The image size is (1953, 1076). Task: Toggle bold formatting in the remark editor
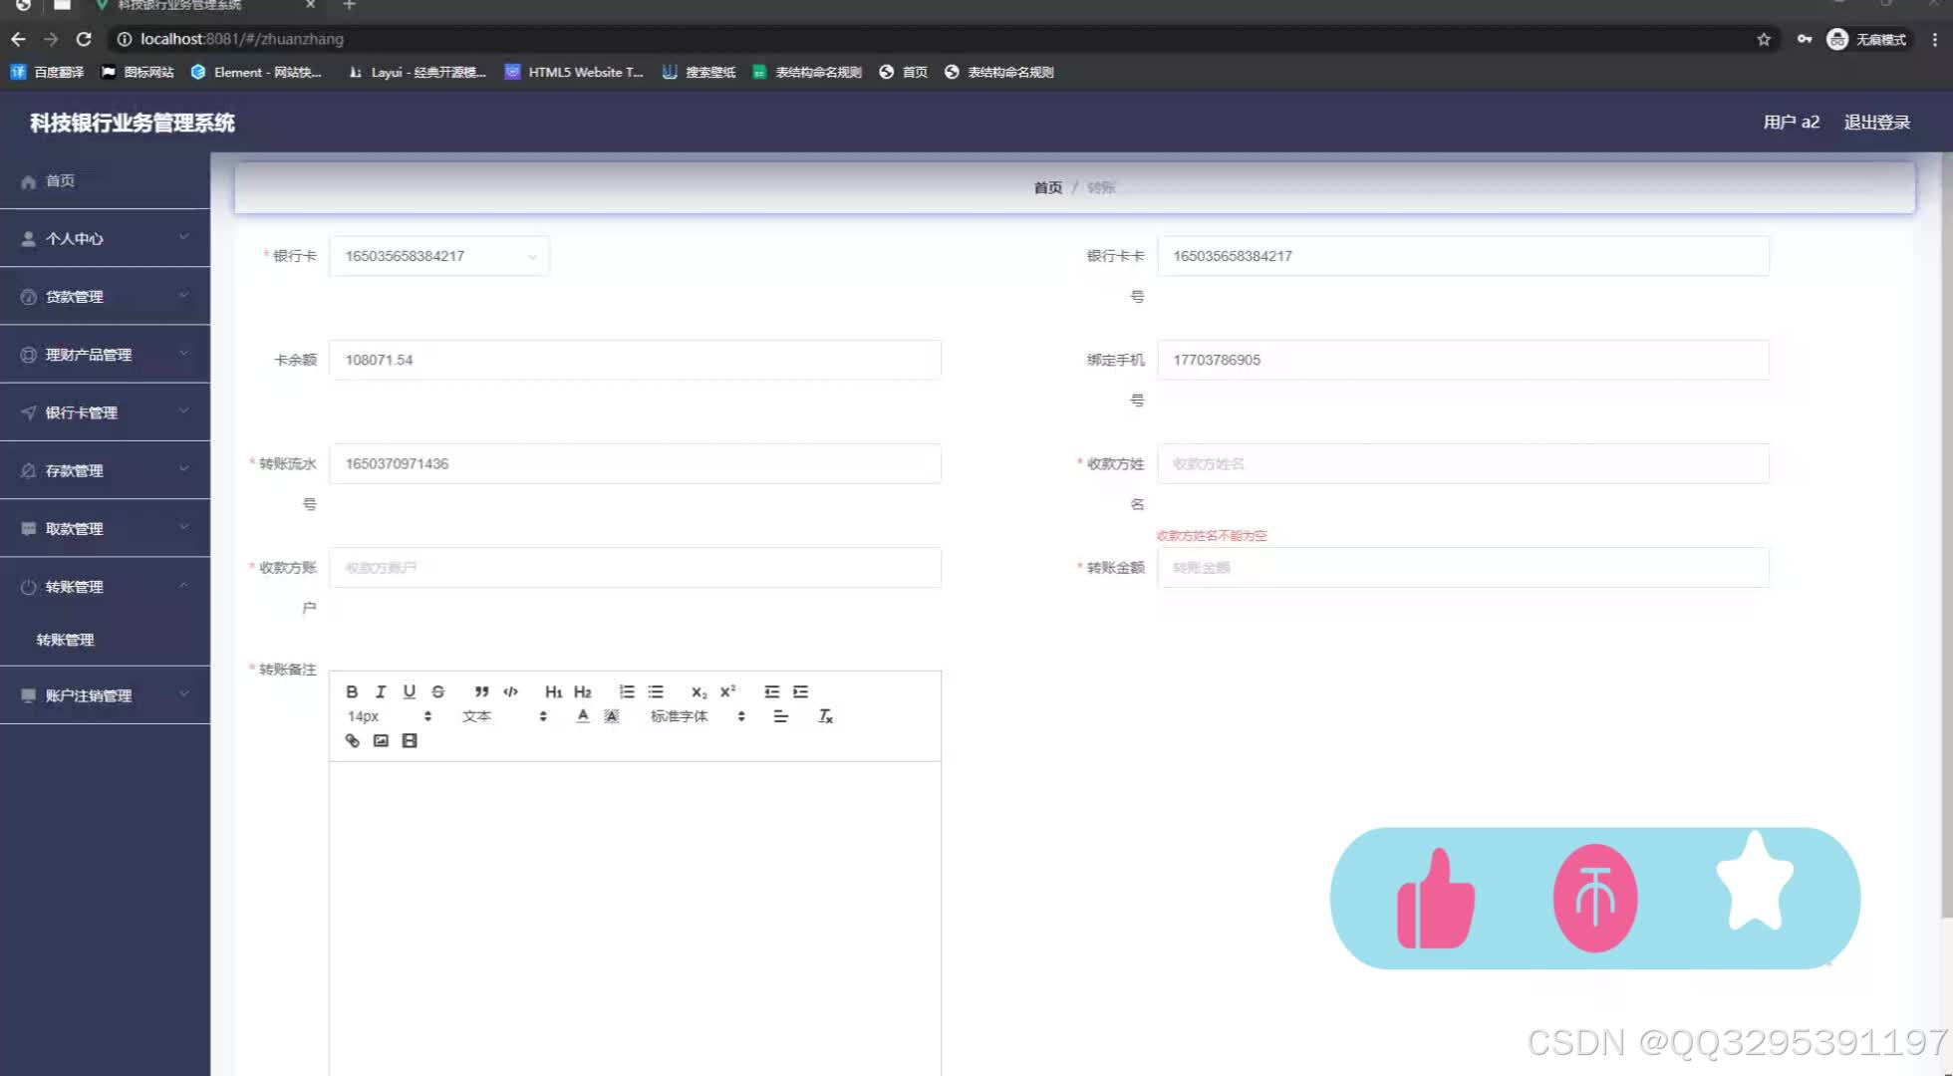coord(352,691)
